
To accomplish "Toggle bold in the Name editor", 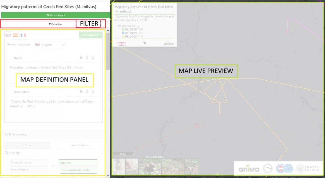I will tap(81, 58).
